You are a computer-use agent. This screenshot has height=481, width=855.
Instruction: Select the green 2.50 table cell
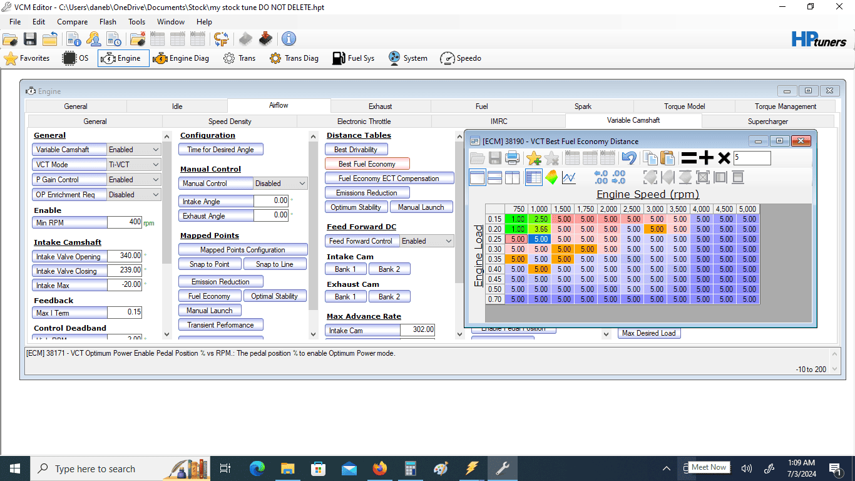540,219
